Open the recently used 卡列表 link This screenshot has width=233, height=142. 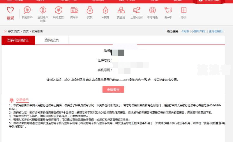pyautogui.click(x=185, y=31)
